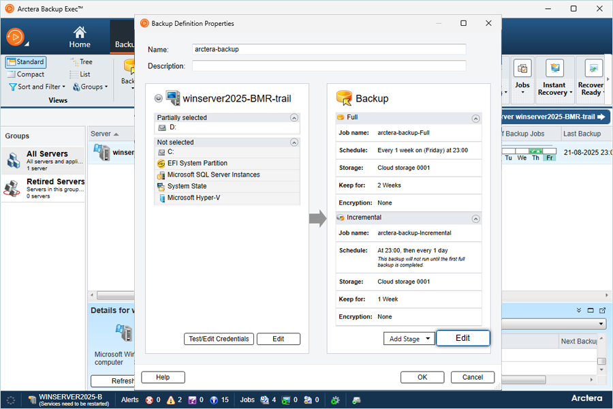Click the arctera-backup-Incremental job name
Image resolution: width=613 pixels, height=409 pixels.
click(414, 233)
